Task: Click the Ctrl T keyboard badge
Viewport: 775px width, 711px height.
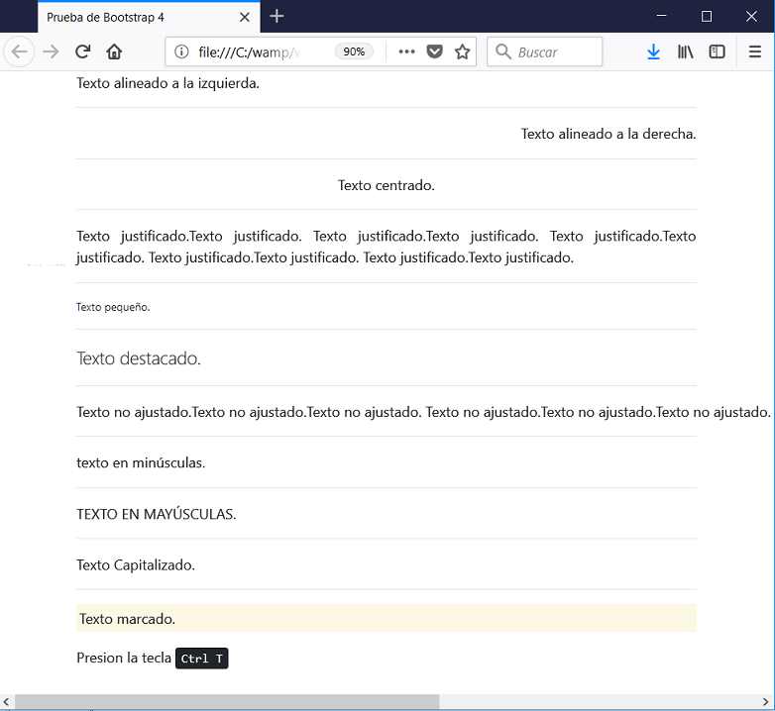Action: click(201, 659)
